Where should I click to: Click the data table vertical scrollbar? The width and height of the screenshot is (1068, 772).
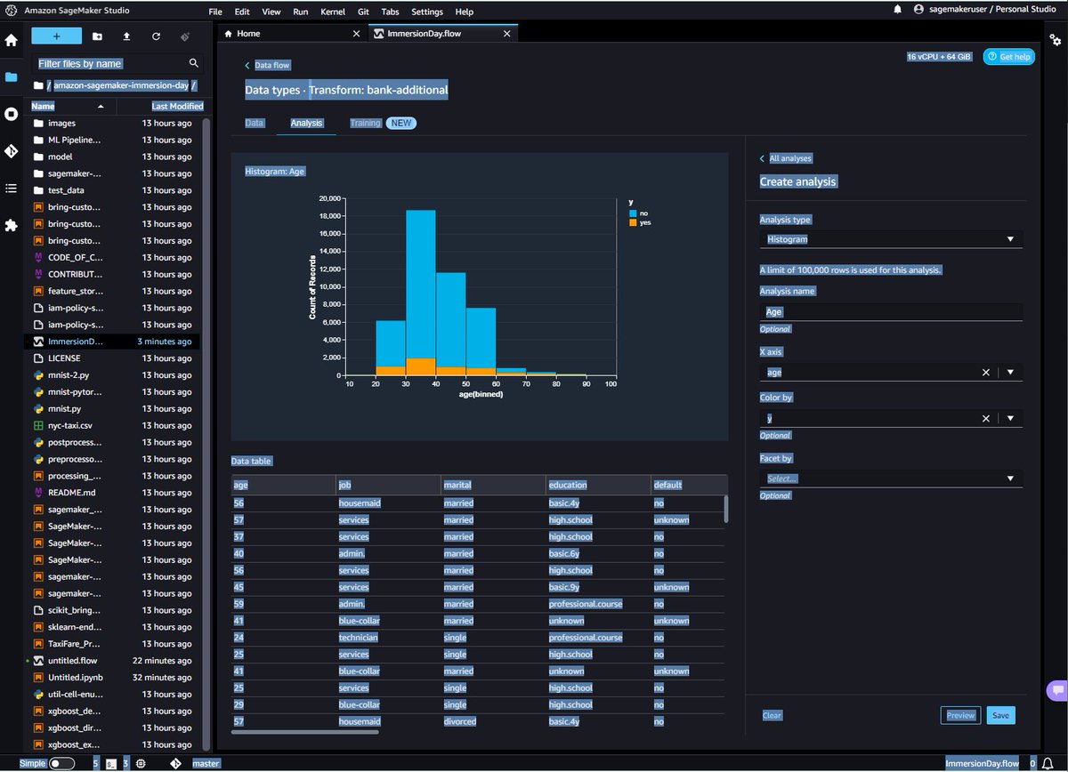pos(726,508)
